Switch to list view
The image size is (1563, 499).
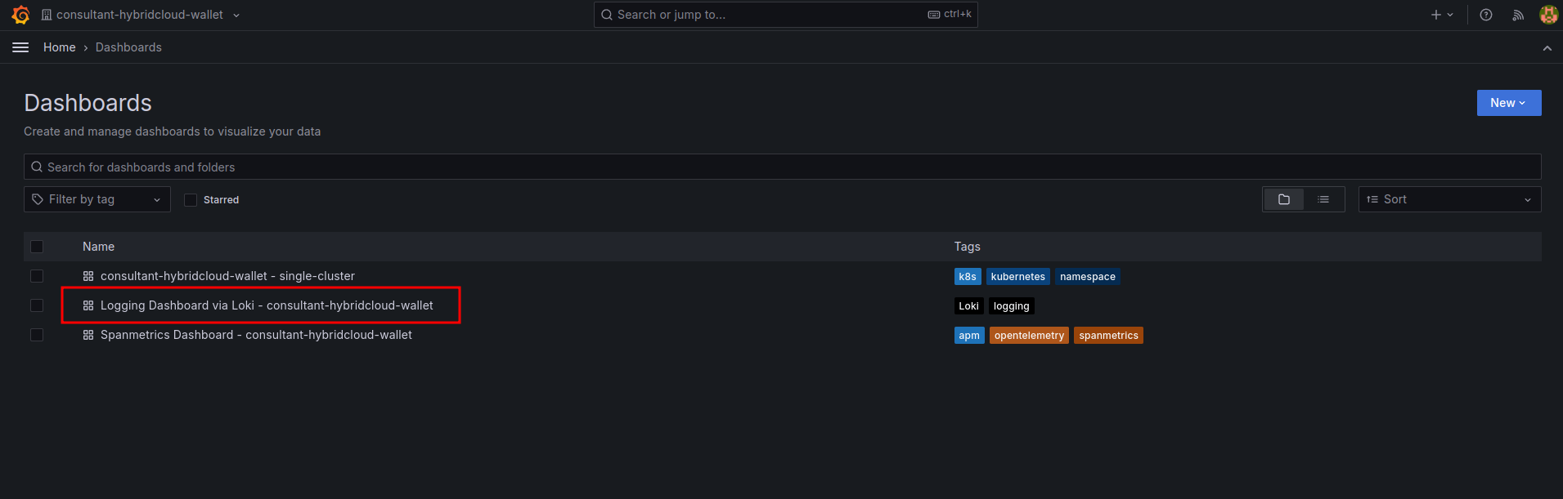click(1323, 199)
